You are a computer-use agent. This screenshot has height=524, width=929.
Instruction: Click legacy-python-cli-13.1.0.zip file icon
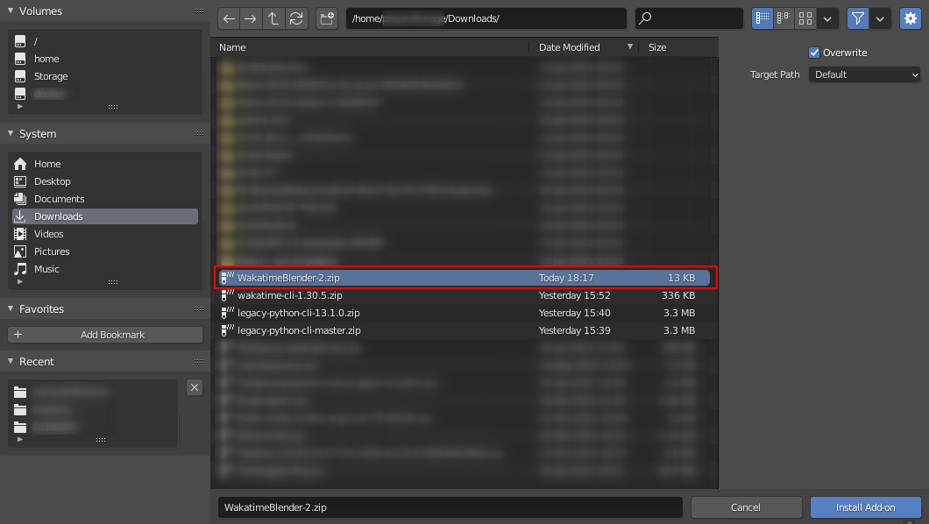[x=228, y=313]
